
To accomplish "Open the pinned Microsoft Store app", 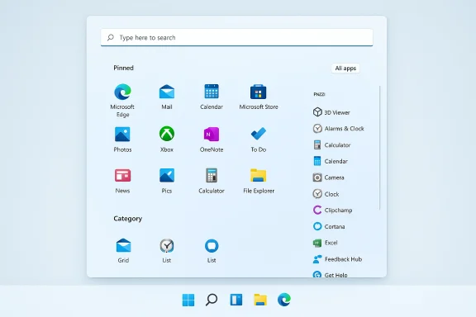I will [259, 97].
